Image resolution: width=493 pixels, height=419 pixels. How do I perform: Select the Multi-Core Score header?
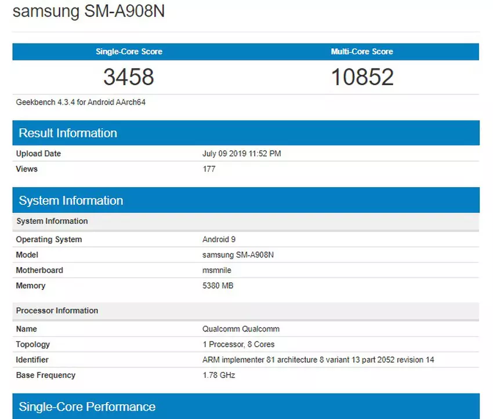[x=362, y=52]
